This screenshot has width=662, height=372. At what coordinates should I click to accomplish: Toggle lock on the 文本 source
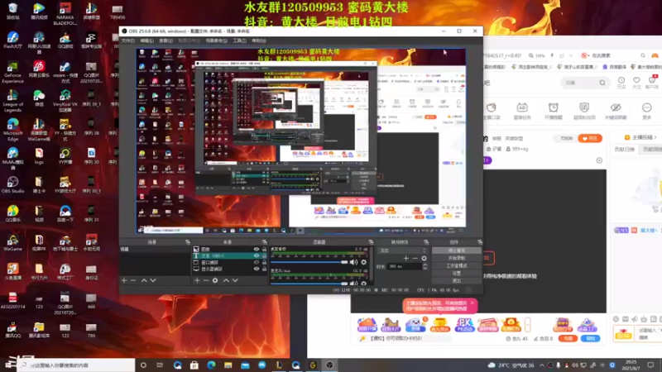click(264, 255)
